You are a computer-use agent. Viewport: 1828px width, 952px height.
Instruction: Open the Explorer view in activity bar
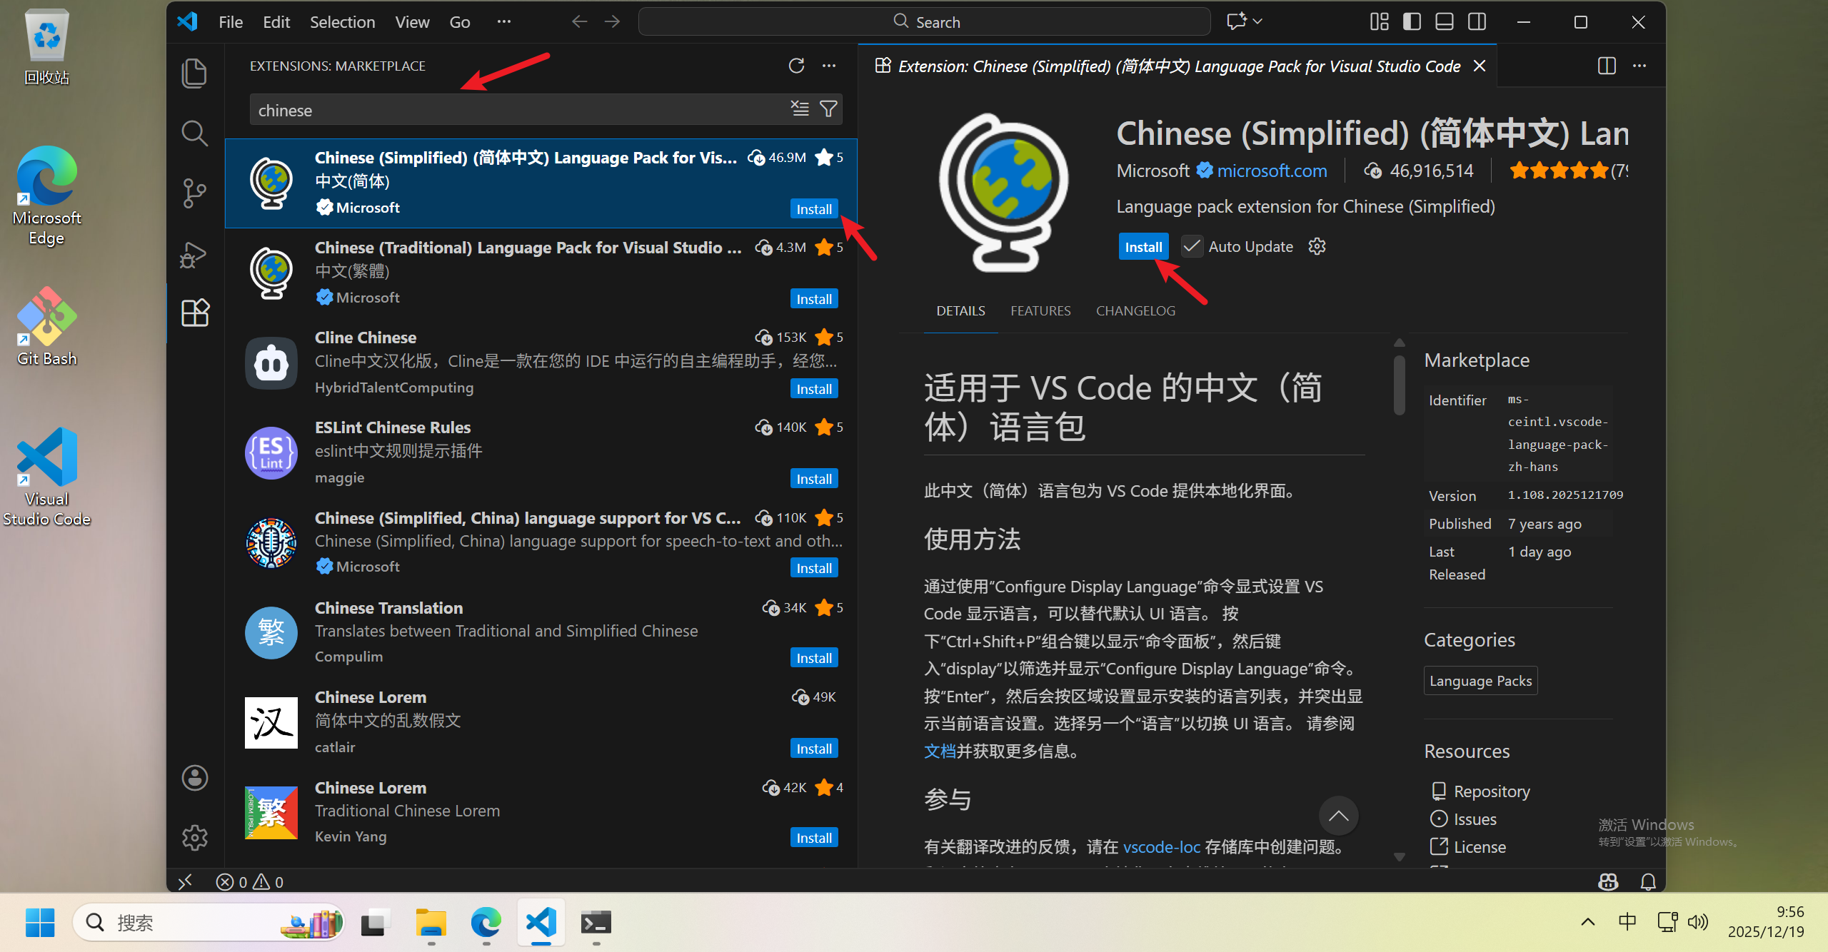pos(194,74)
